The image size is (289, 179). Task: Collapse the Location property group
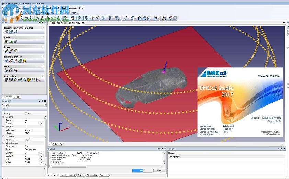[x=3, y=136]
